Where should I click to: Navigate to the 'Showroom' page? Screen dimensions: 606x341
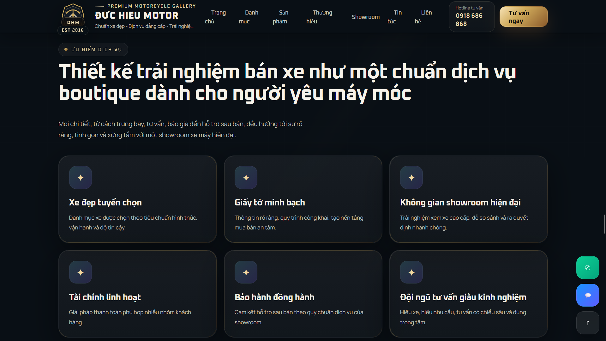[366, 17]
